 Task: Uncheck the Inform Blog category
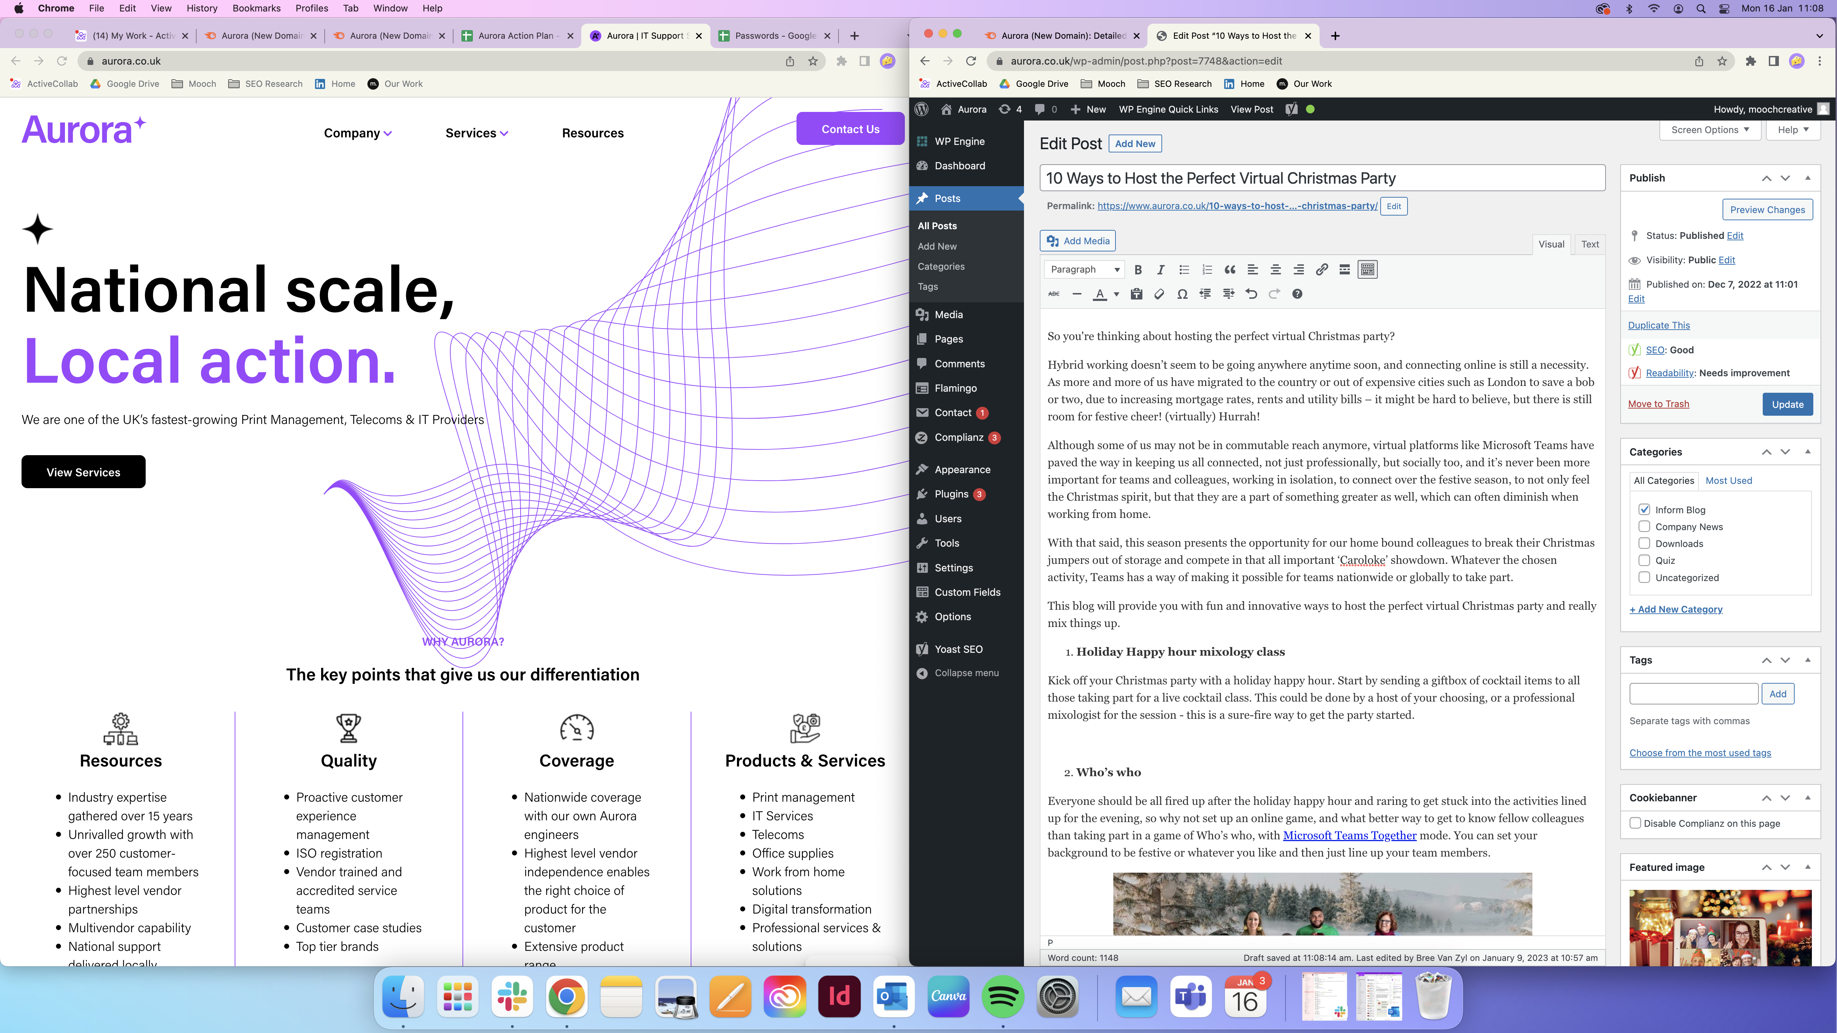pos(1644,510)
